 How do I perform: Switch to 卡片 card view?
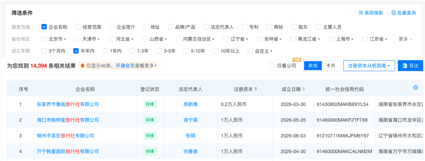[331, 65]
